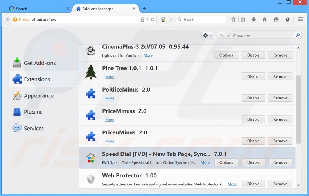Click the shield icon in toolbar
This screenshot has width=309, height=196.
(x=287, y=19)
